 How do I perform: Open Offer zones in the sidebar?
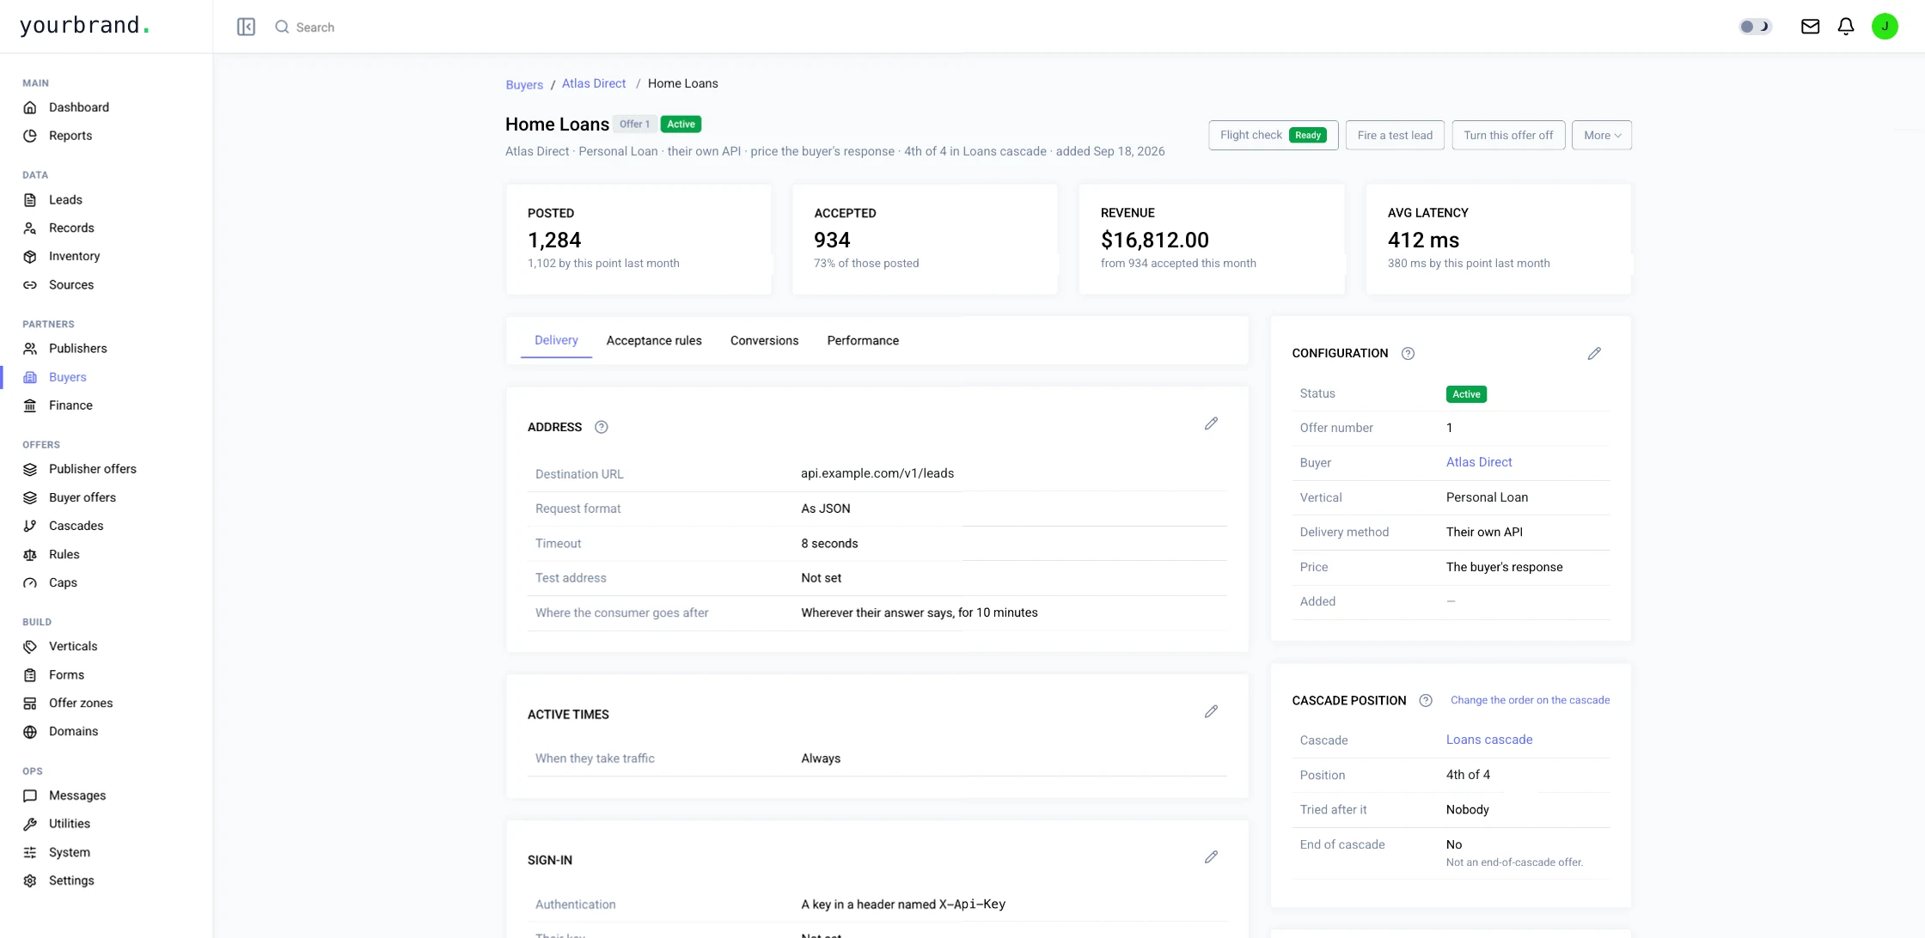81,703
